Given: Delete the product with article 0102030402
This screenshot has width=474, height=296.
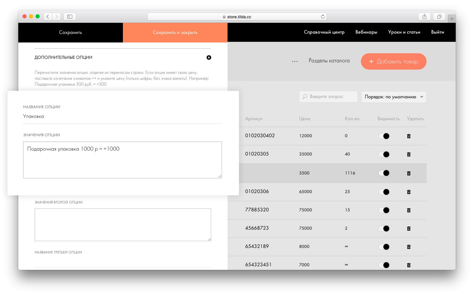Looking at the screenshot, I should pos(409,136).
